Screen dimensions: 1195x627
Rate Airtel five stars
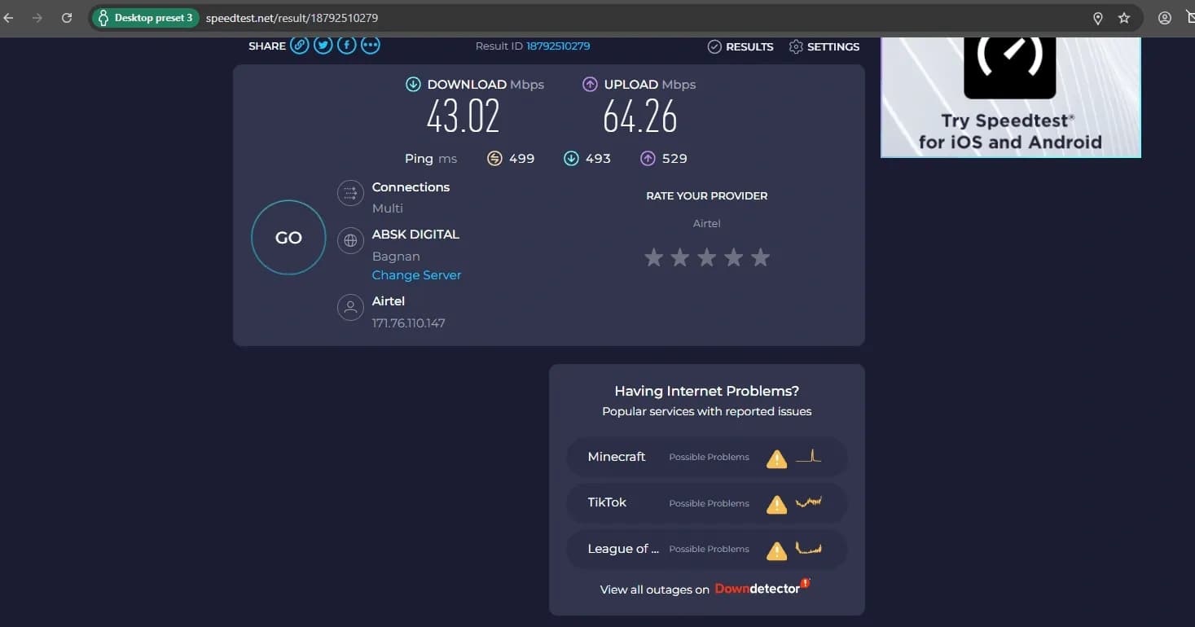click(x=760, y=257)
